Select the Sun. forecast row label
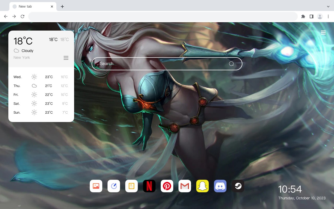 [x=17, y=112]
